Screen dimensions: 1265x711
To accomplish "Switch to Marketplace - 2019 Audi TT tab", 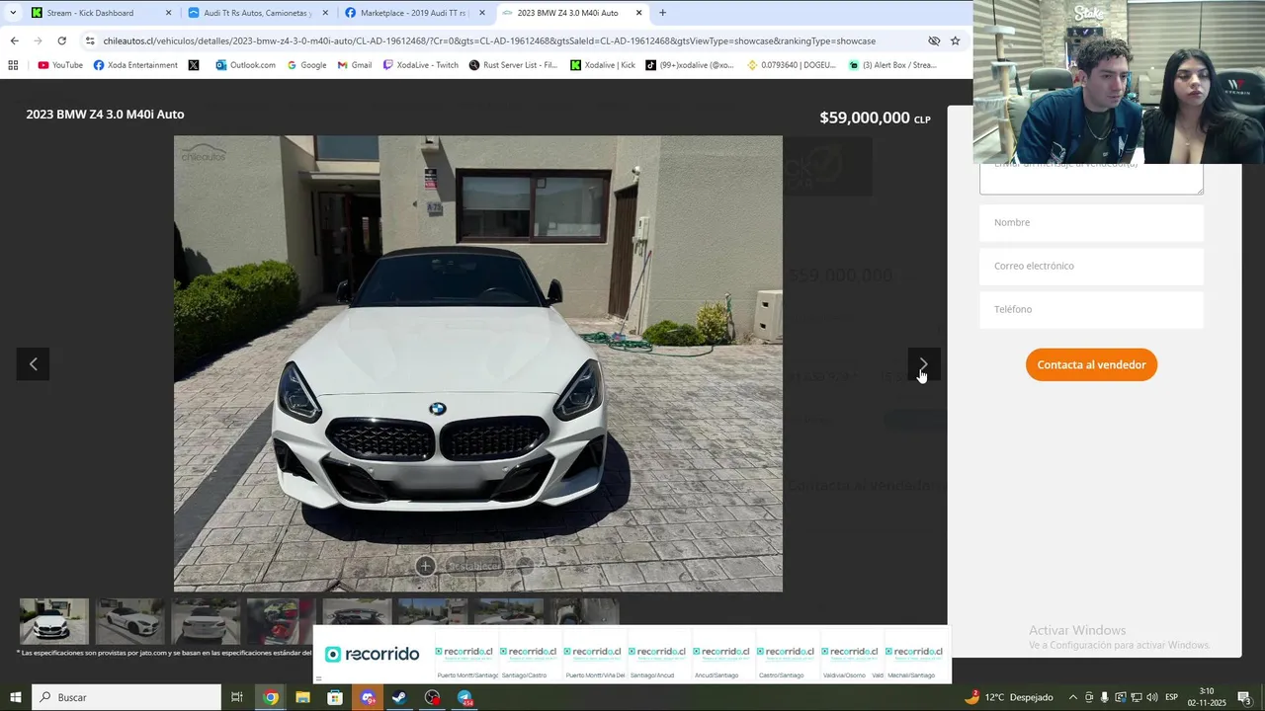I will tap(413, 13).
